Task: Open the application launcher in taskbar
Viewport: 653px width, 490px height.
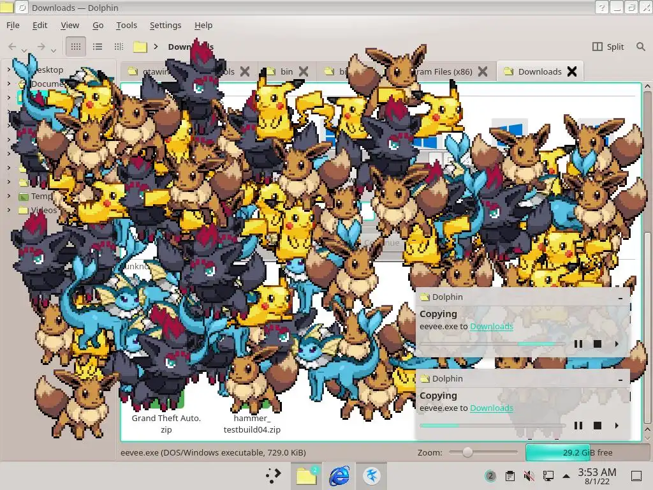Action: pos(274,475)
